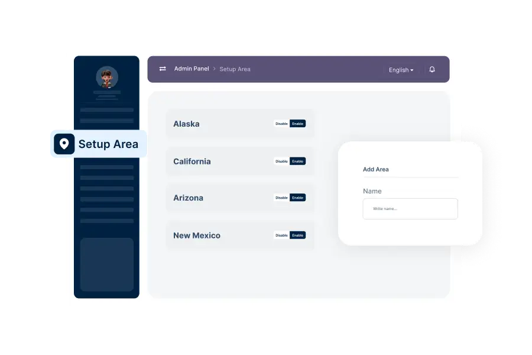Enable the Arizona area

[x=297, y=198]
